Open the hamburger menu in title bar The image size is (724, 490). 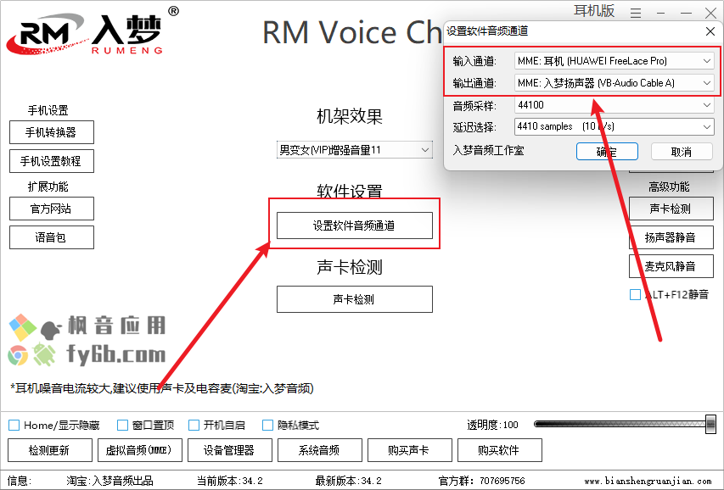click(x=636, y=13)
